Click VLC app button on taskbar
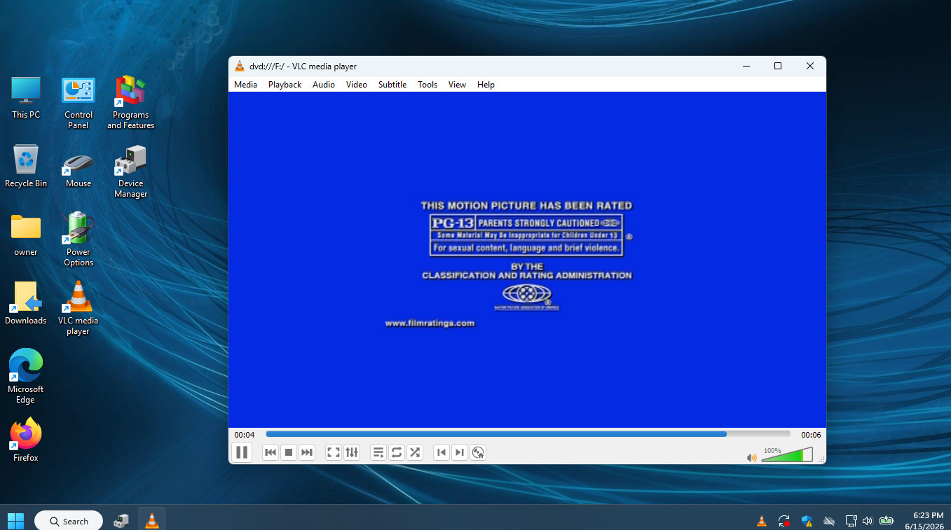The image size is (951, 530). [x=151, y=521]
